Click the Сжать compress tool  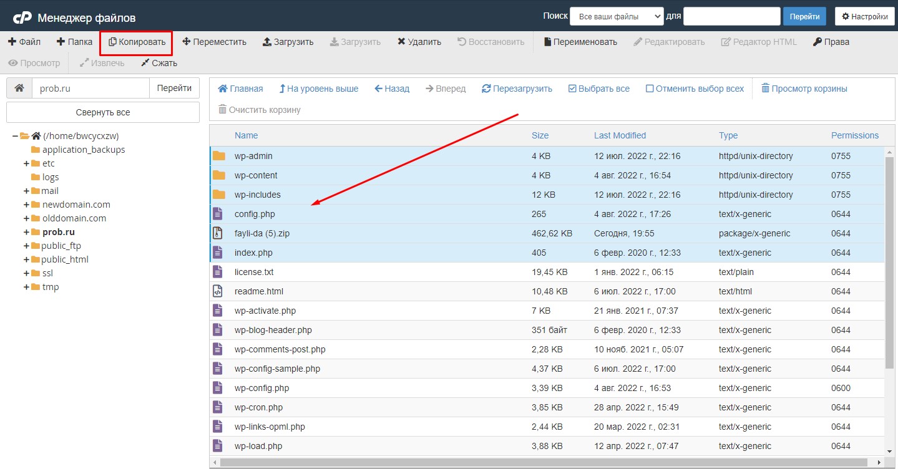(159, 63)
